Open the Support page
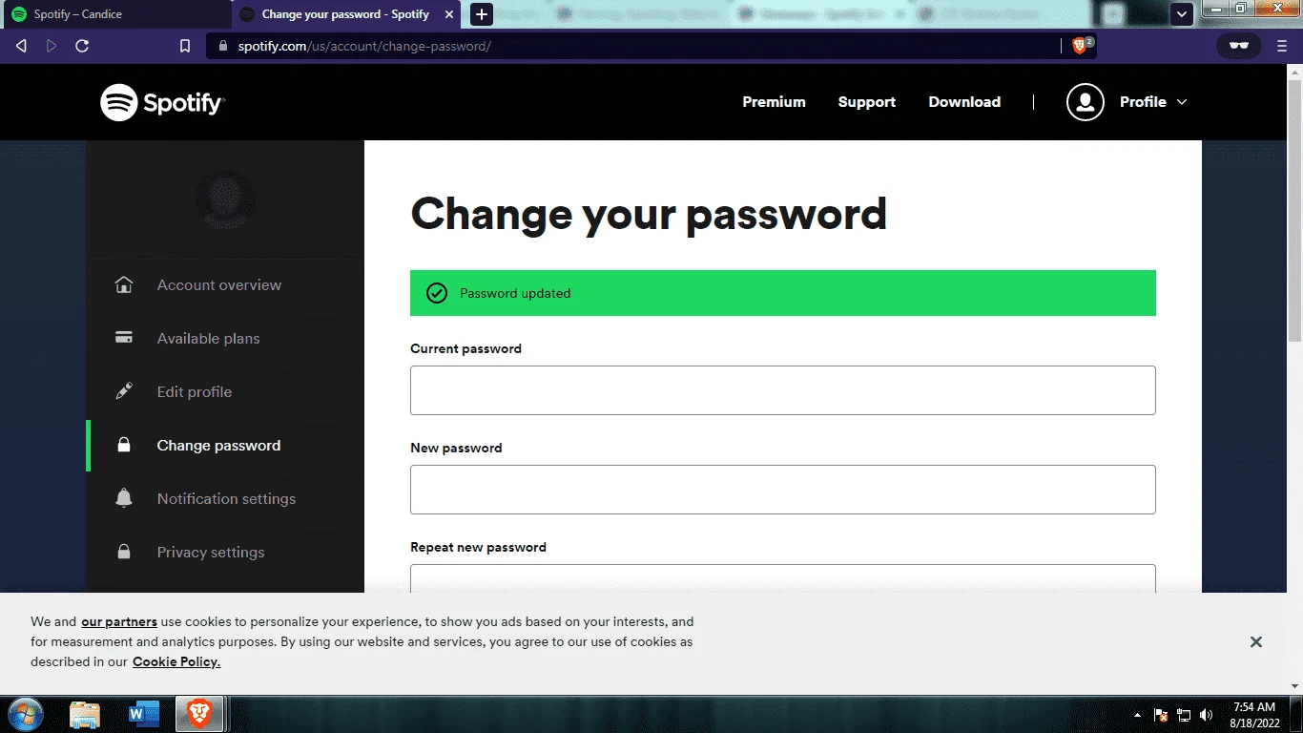 pyautogui.click(x=866, y=102)
